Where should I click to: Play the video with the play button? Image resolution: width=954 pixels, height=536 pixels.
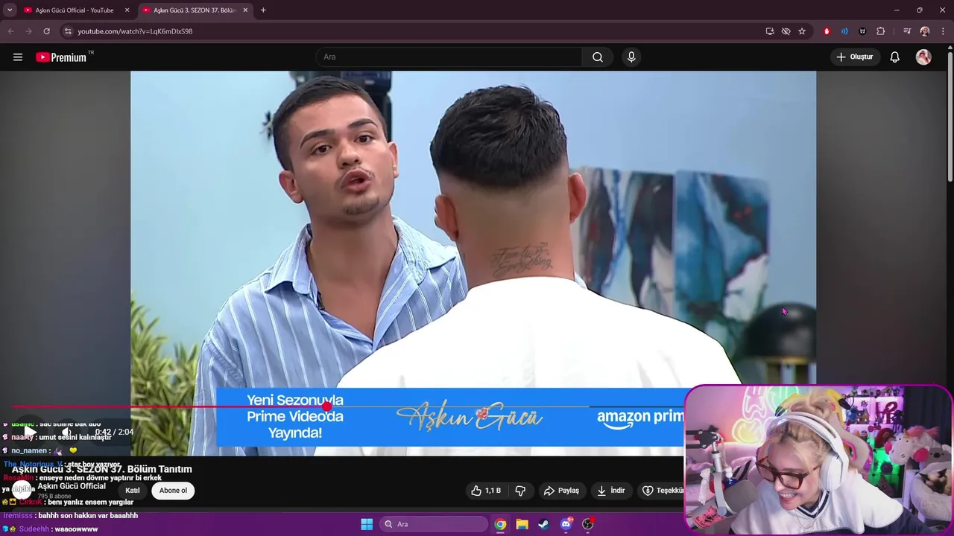tap(30, 432)
